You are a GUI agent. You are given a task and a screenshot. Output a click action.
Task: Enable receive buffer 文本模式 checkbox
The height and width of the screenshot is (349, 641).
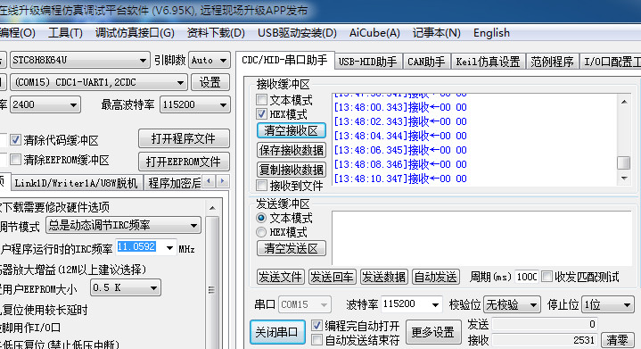pyautogui.click(x=261, y=99)
